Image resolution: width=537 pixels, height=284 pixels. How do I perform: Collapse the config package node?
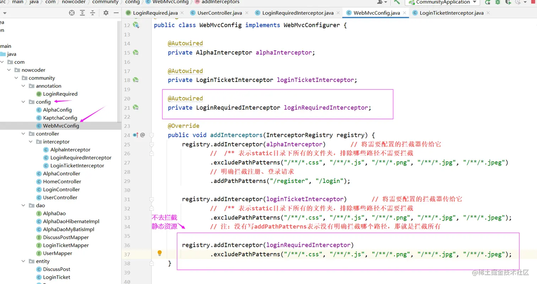pyautogui.click(x=23, y=102)
